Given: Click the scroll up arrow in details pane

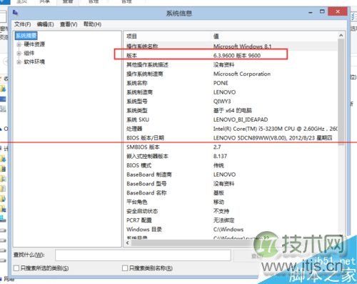Looking at the screenshot, I should pyautogui.click(x=341, y=36).
